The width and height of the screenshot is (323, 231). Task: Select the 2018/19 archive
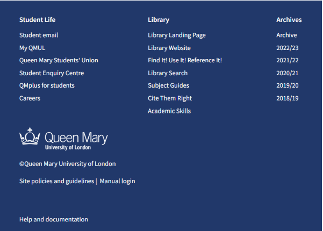pos(288,98)
